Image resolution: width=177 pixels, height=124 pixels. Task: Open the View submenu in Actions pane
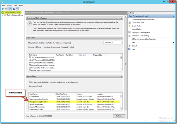pos(151,42)
